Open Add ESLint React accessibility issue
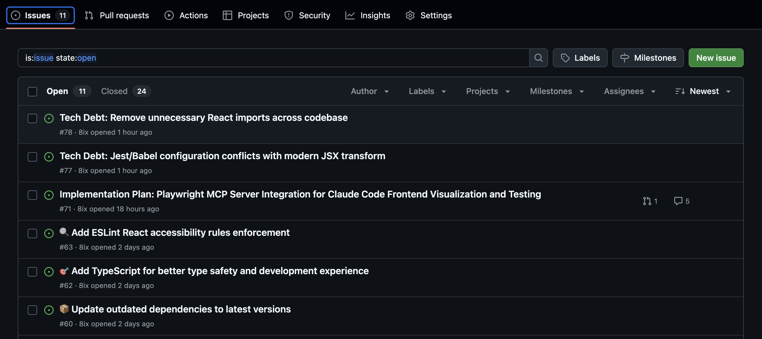 click(x=180, y=233)
